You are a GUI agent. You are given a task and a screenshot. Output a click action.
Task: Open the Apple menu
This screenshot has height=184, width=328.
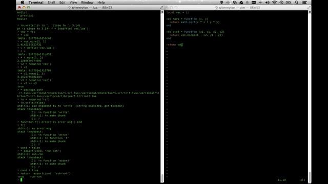[22, 3]
